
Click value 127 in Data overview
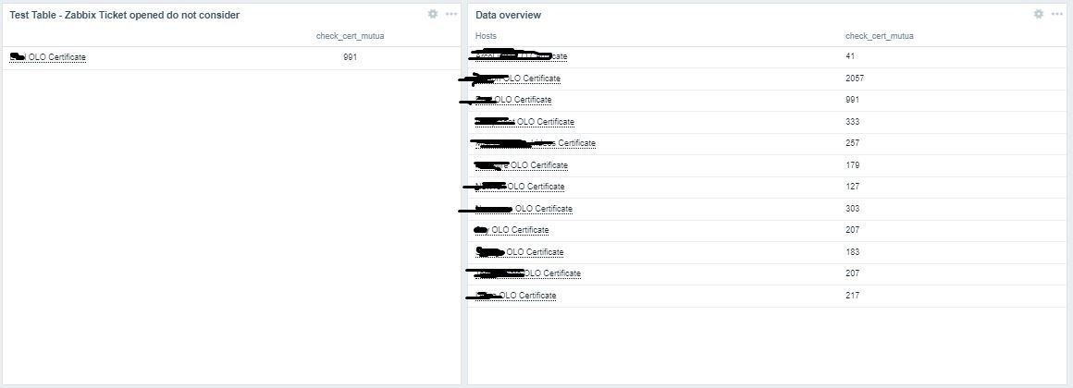pyautogui.click(x=852, y=187)
